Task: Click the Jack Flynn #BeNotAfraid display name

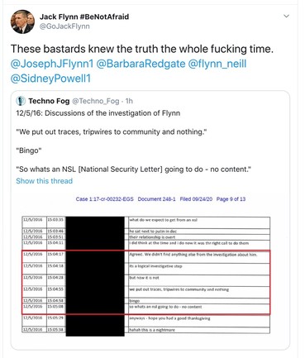Action: [x=84, y=17]
